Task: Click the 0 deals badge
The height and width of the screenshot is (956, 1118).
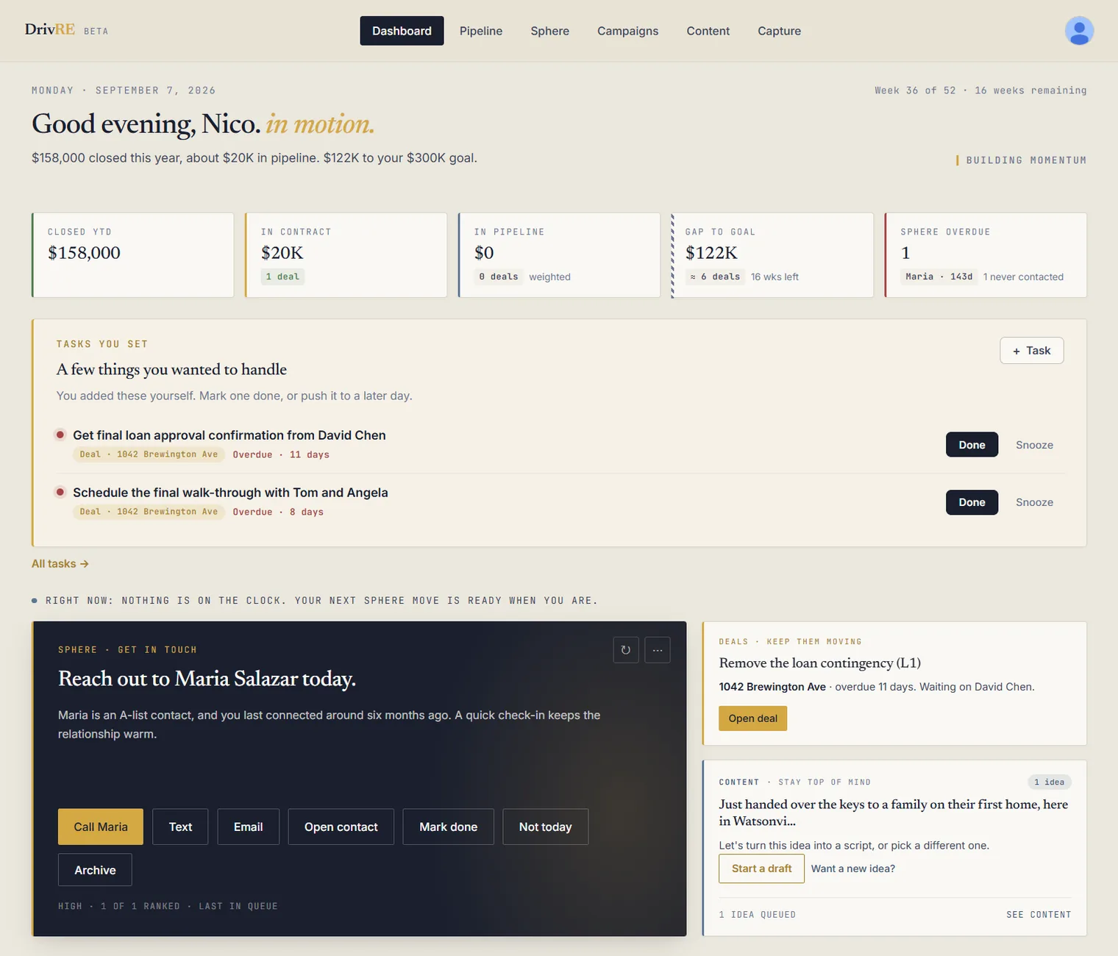Action: click(x=499, y=277)
